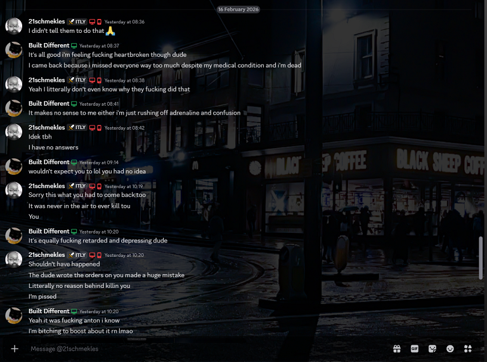Click the plus attachment button
Viewport: 487px width, 362px height.
point(15,349)
